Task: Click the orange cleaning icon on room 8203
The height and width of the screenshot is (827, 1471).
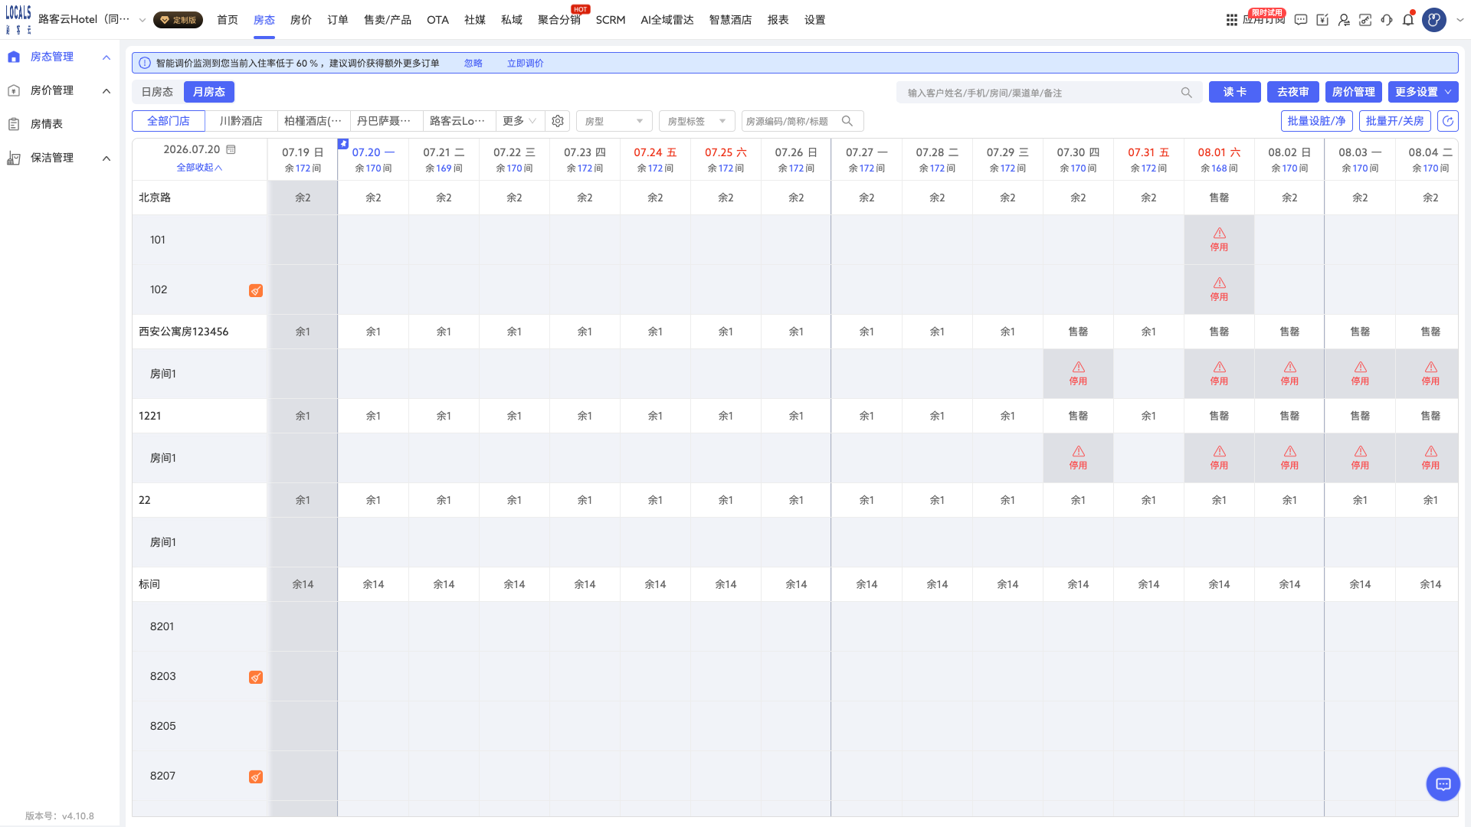Action: tap(256, 677)
